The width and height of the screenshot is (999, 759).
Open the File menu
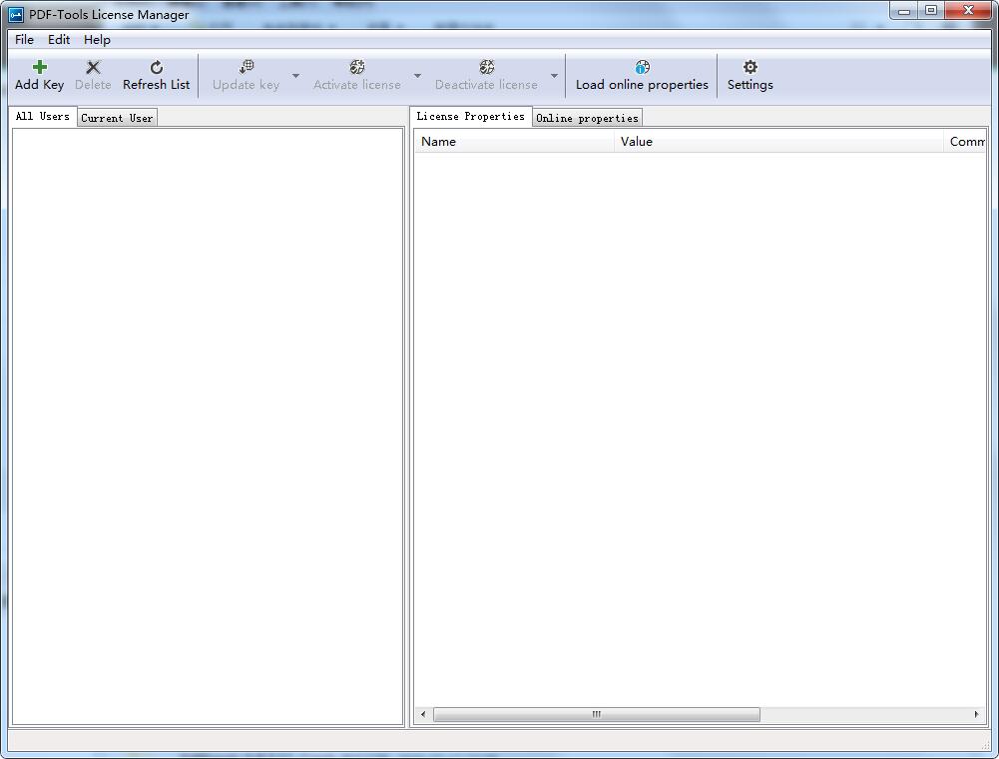point(24,40)
